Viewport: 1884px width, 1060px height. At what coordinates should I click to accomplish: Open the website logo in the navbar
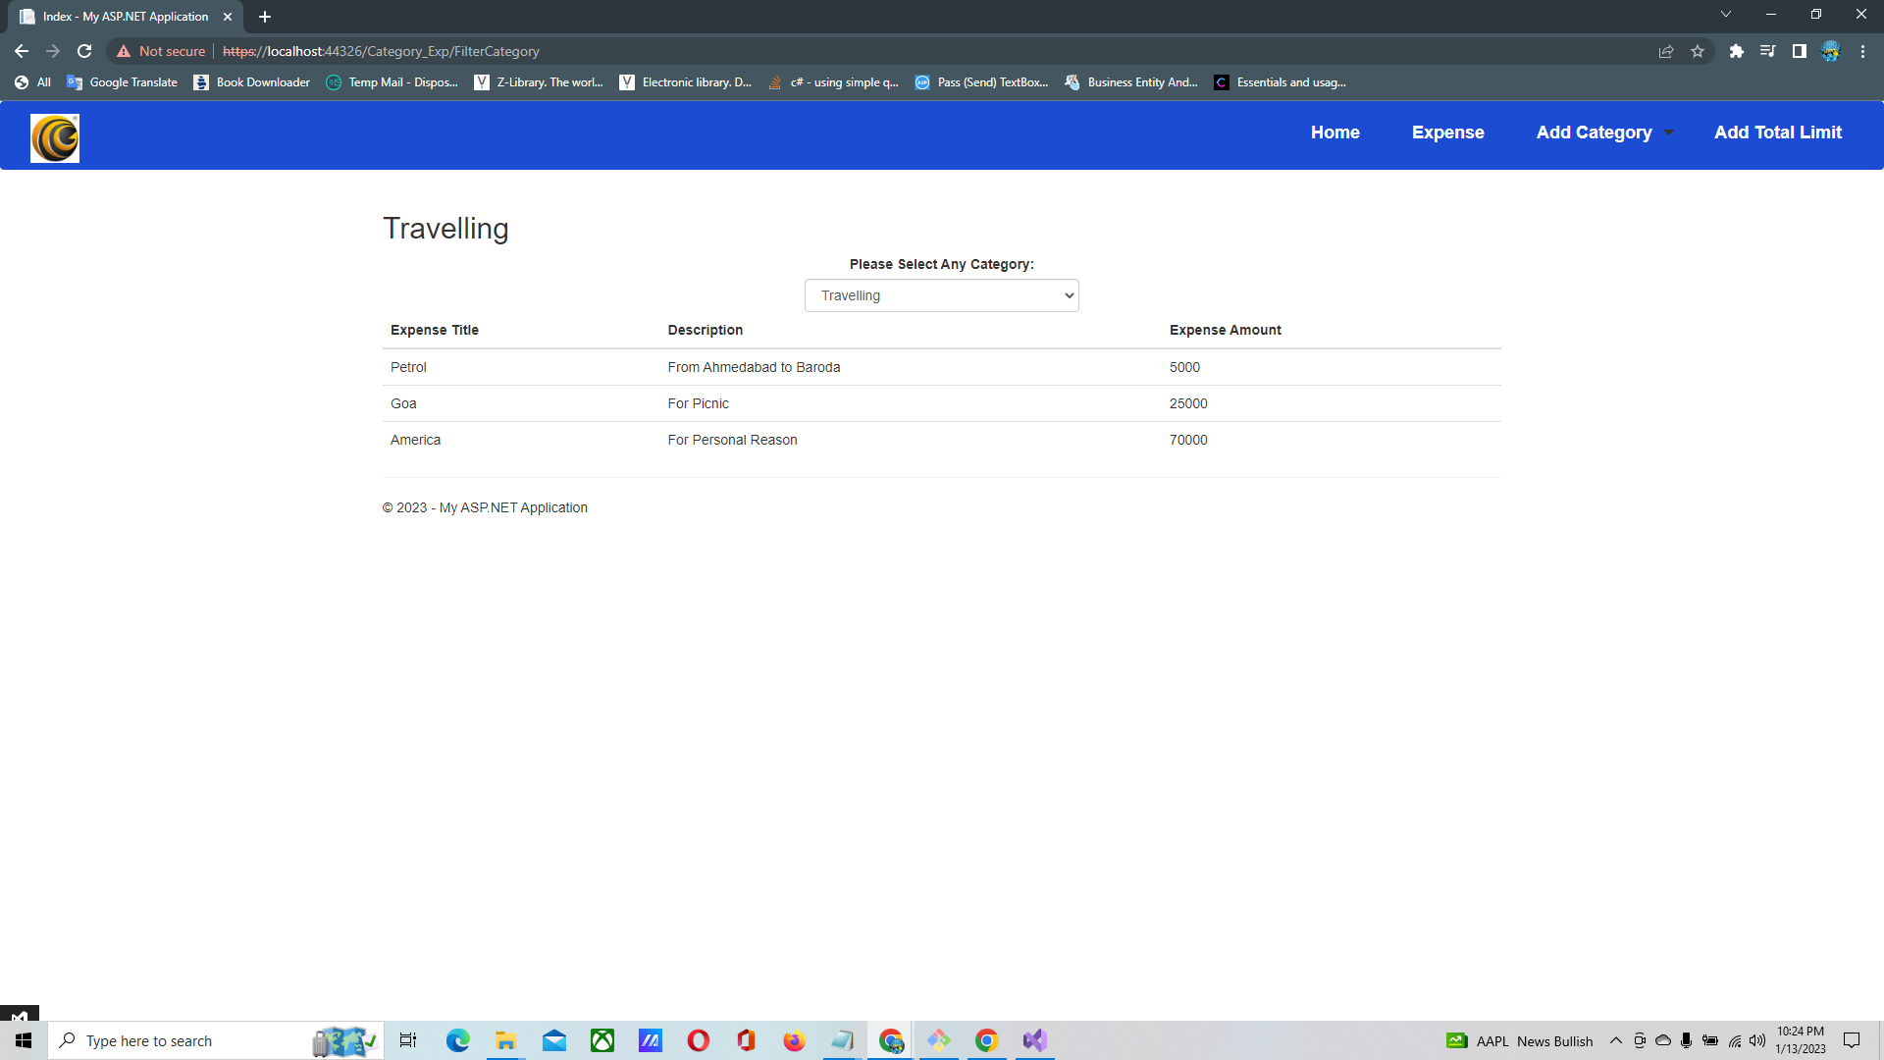coord(54,137)
